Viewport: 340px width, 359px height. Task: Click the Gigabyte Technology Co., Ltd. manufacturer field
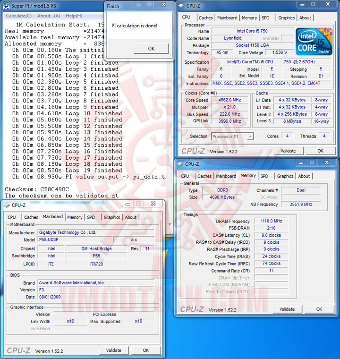point(96,232)
